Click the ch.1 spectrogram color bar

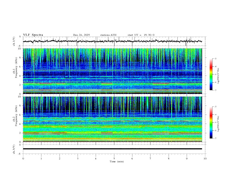(x=211, y=74)
